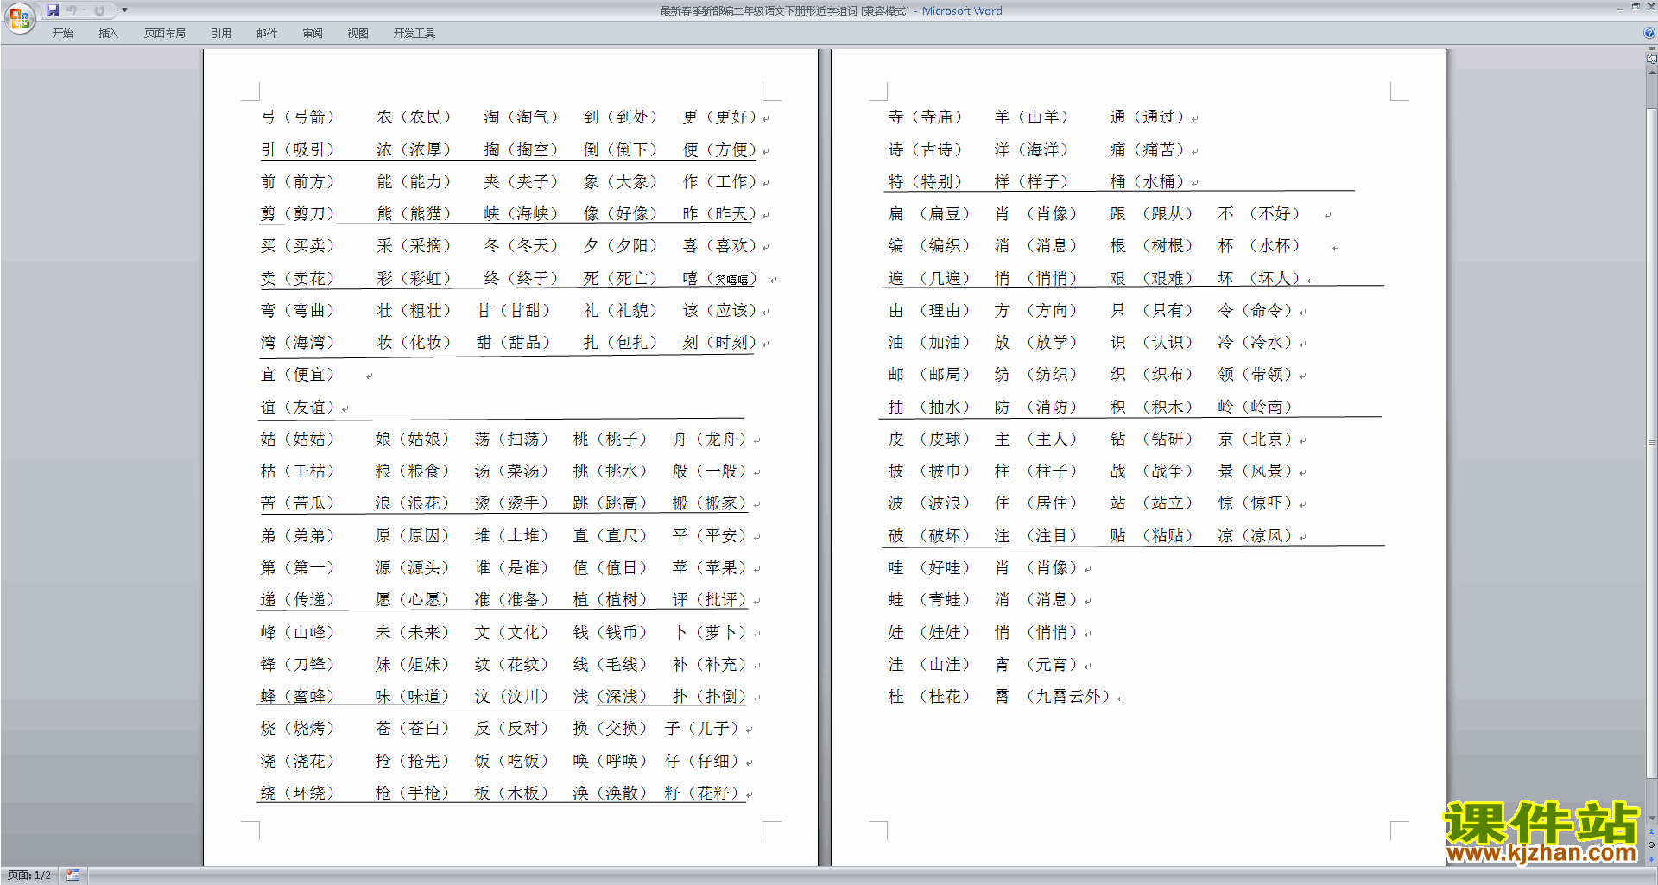The height and width of the screenshot is (885, 1658).
Task: Click the text 桶（水桶）on the right page
Action: click(x=1147, y=182)
